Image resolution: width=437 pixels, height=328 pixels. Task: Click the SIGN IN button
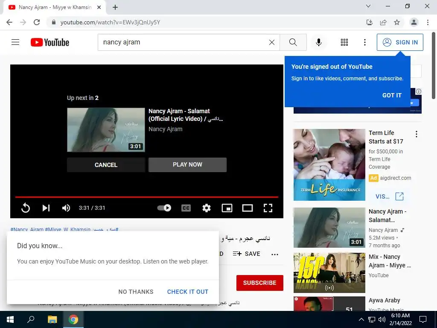(400, 42)
